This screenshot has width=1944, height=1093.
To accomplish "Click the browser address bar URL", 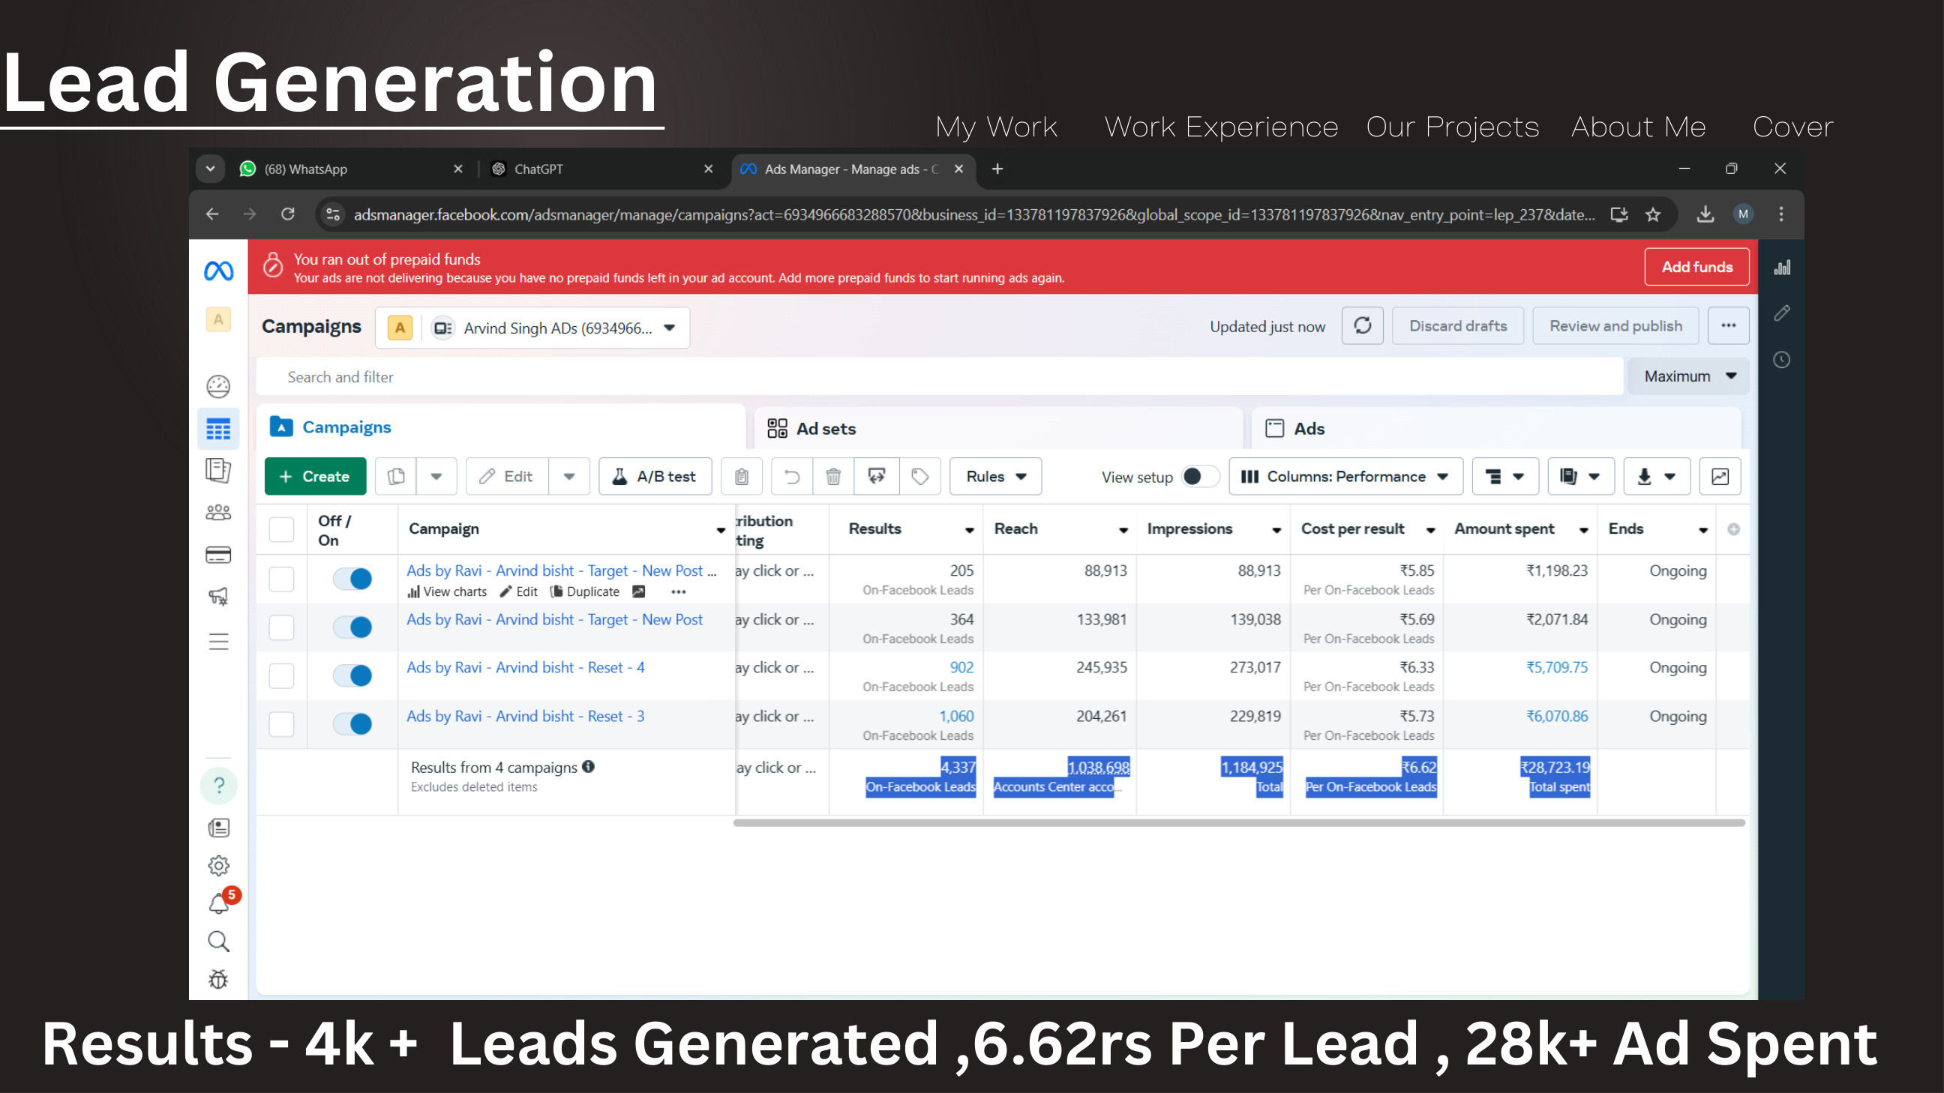I will pyautogui.click(x=973, y=214).
